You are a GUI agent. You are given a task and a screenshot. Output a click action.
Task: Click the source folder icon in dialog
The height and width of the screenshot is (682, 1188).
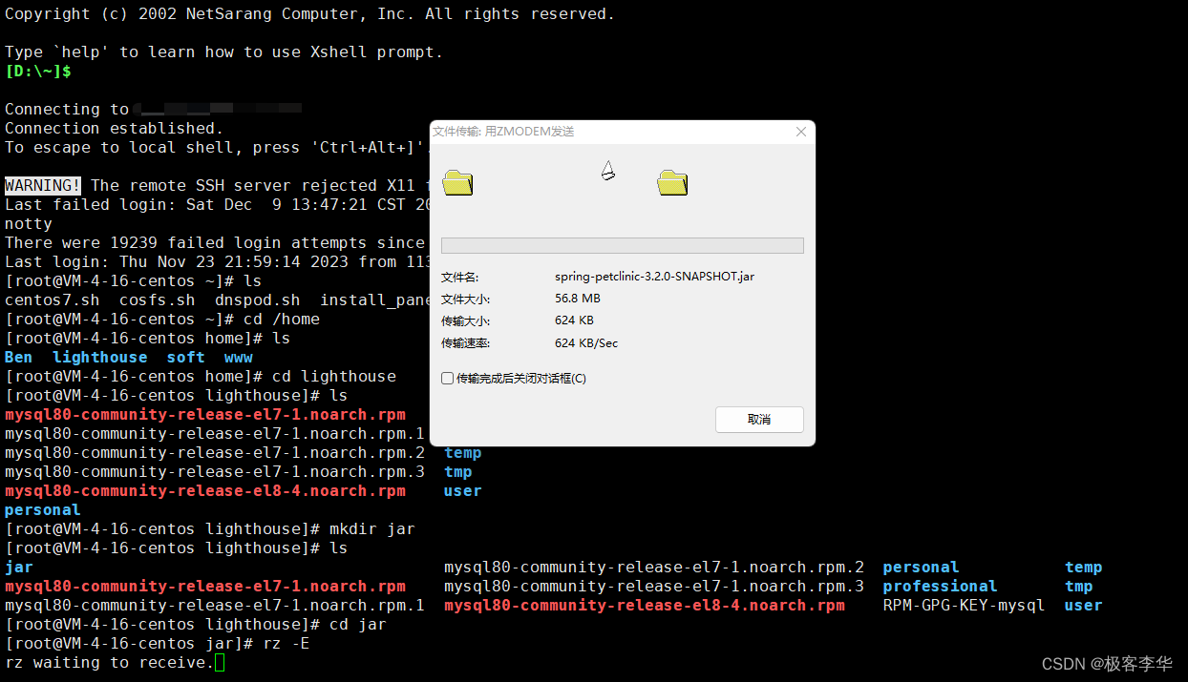point(458,181)
